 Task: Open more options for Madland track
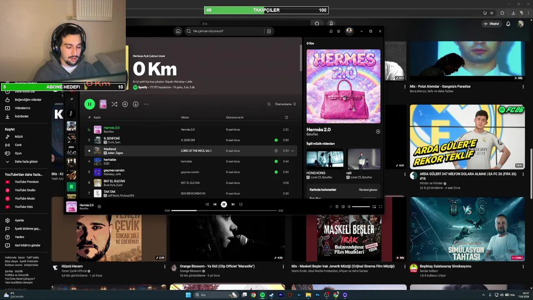(292, 151)
